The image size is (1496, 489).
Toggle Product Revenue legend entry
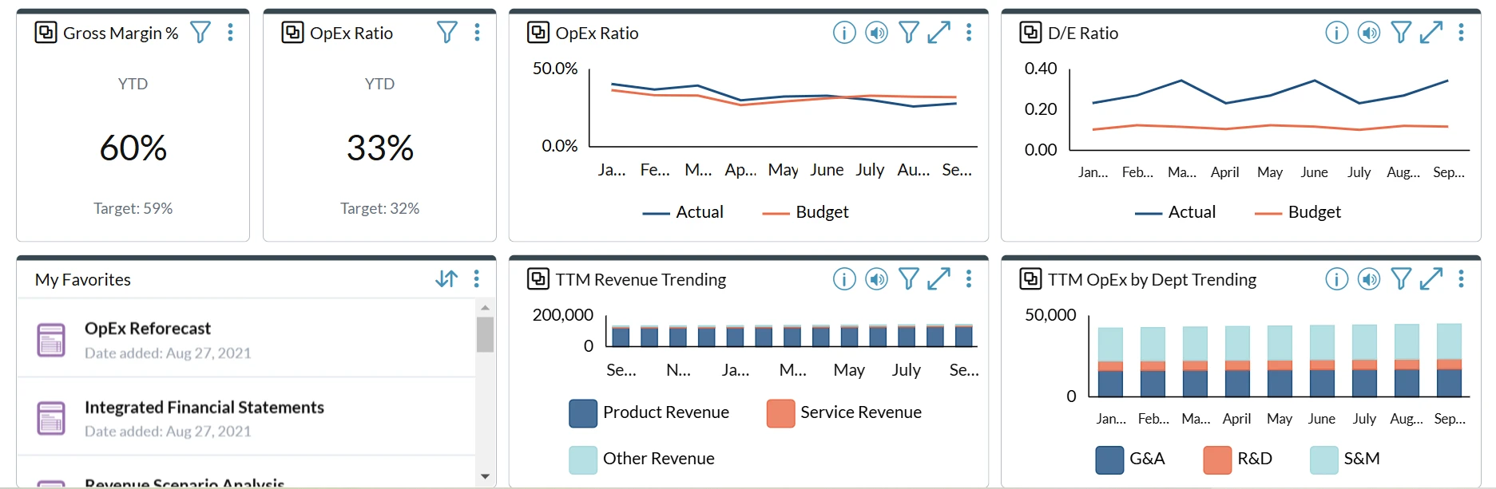point(649,412)
